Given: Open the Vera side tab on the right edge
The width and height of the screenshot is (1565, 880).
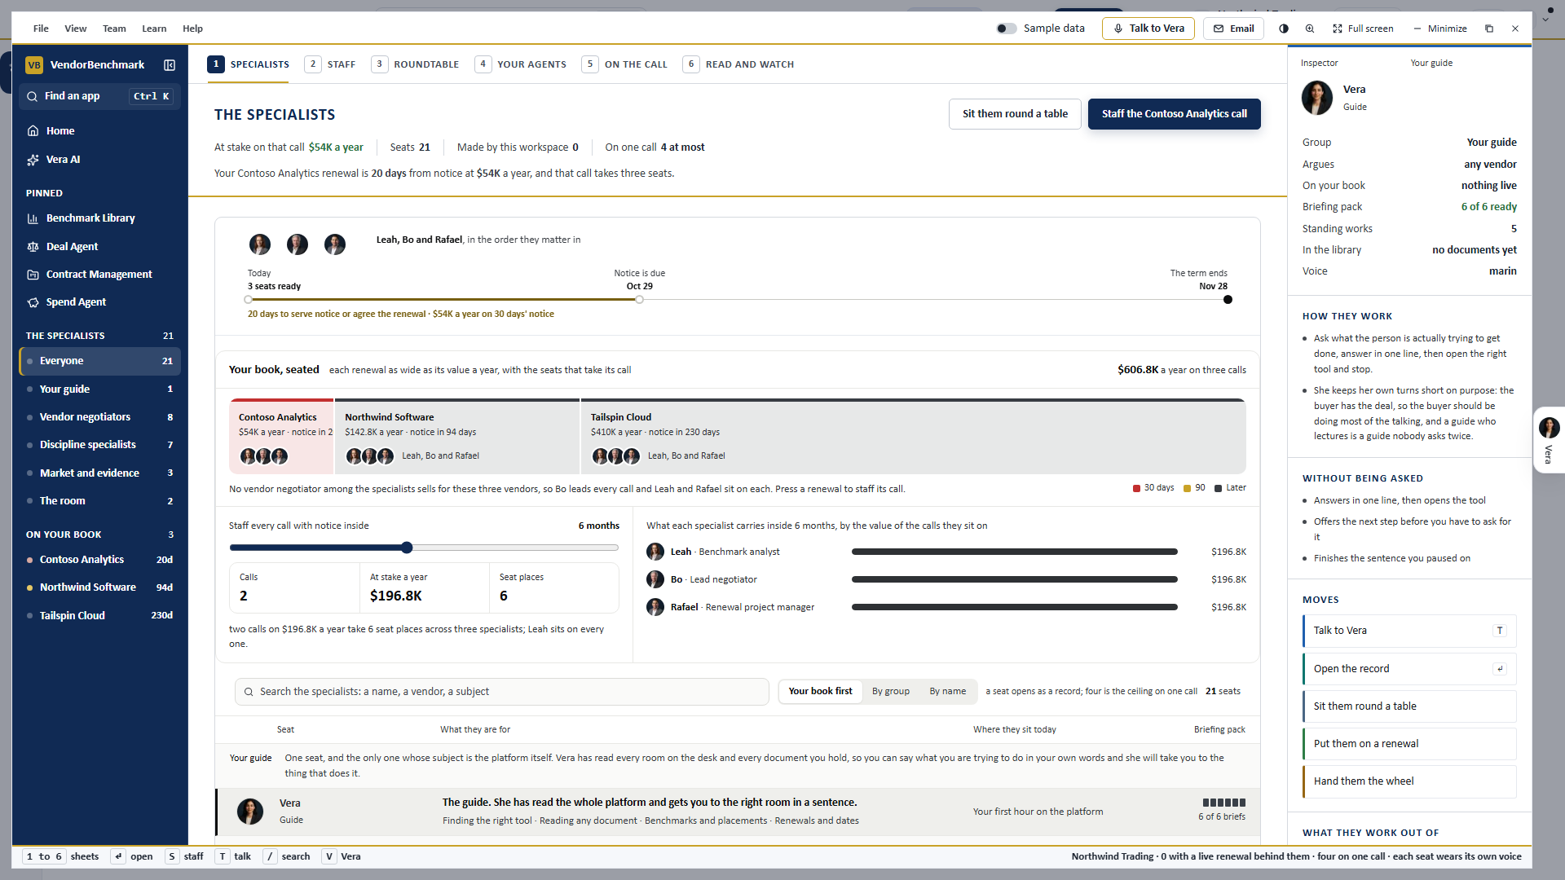Looking at the screenshot, I should tap(1549, 440).
